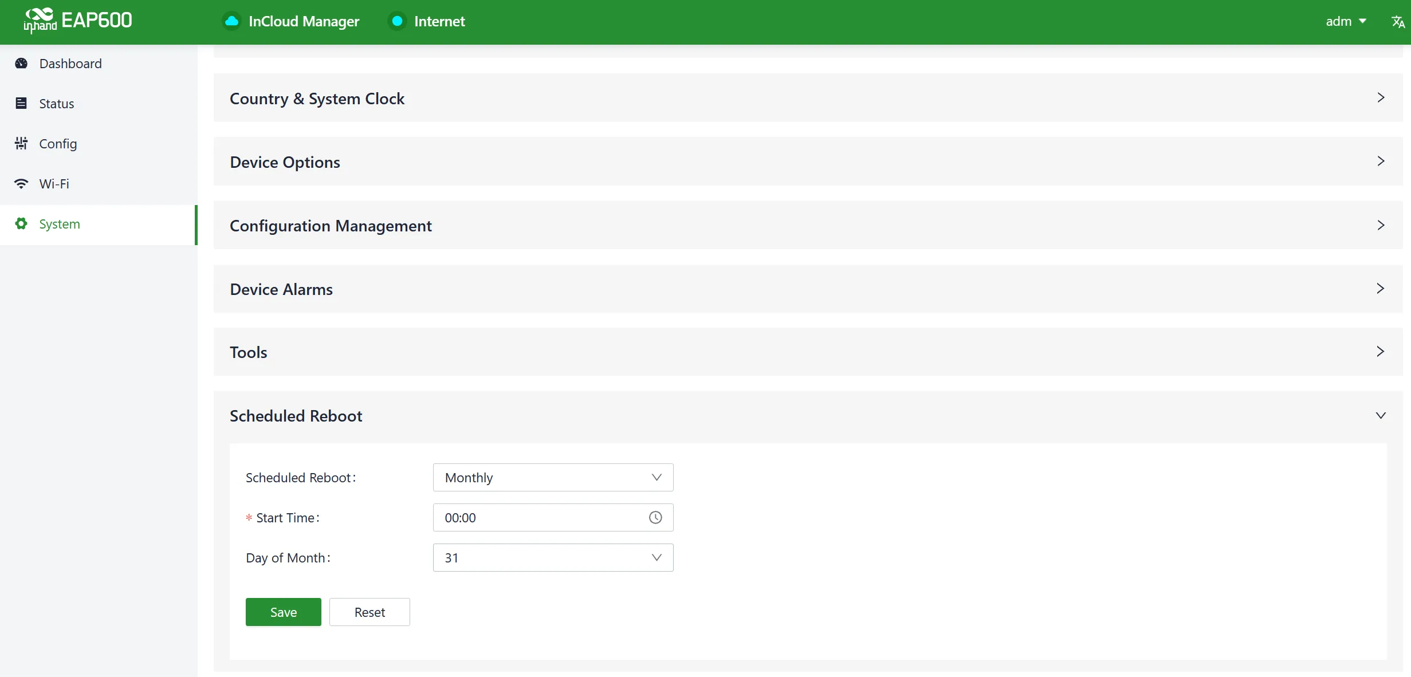Image resolution: width=1411 pixels, height=677 pixels.
Task: Expand the Configuration Management section
Action: tap(808, 225)
